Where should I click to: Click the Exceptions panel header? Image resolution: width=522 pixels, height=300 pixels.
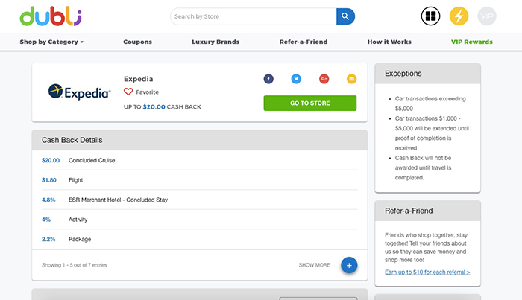coord(428,74)
